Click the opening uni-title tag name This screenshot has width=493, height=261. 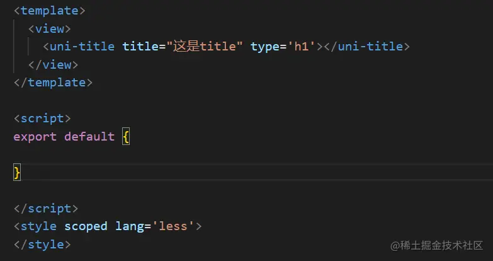click(82, 47)
